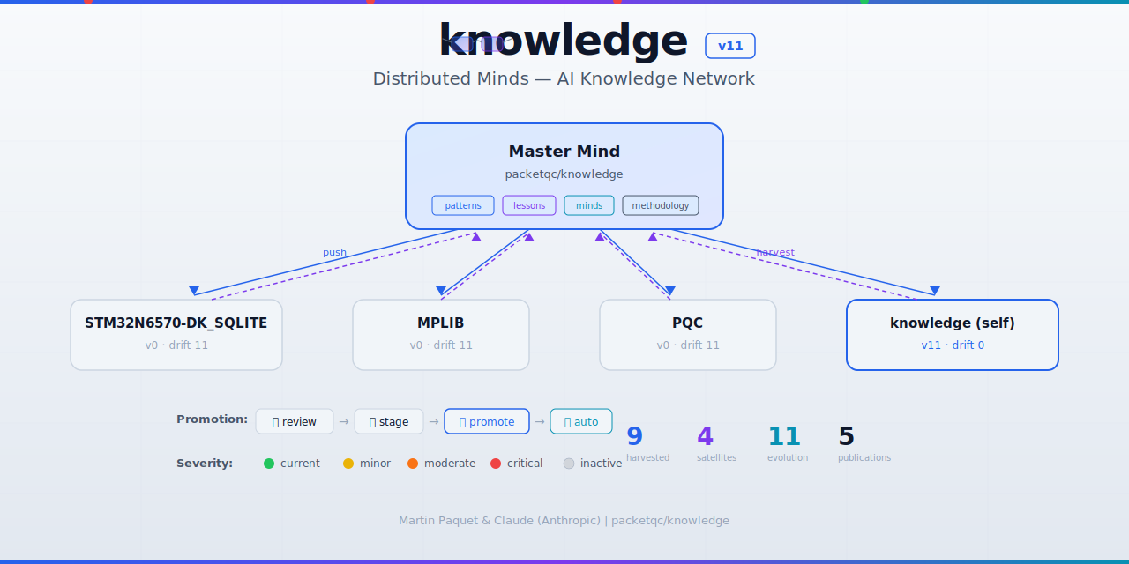The height and width of the screenshot is (564, 1129).
Task: Click the blue arrowhead above knowledge (self)
Action: [935, 291]
